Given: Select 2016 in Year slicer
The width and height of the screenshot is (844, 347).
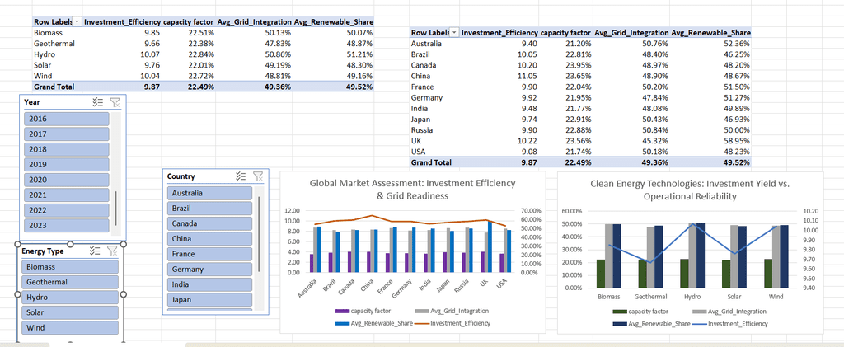Looking at the screenshot, I should pyautogui.click(x=67, y=119).
